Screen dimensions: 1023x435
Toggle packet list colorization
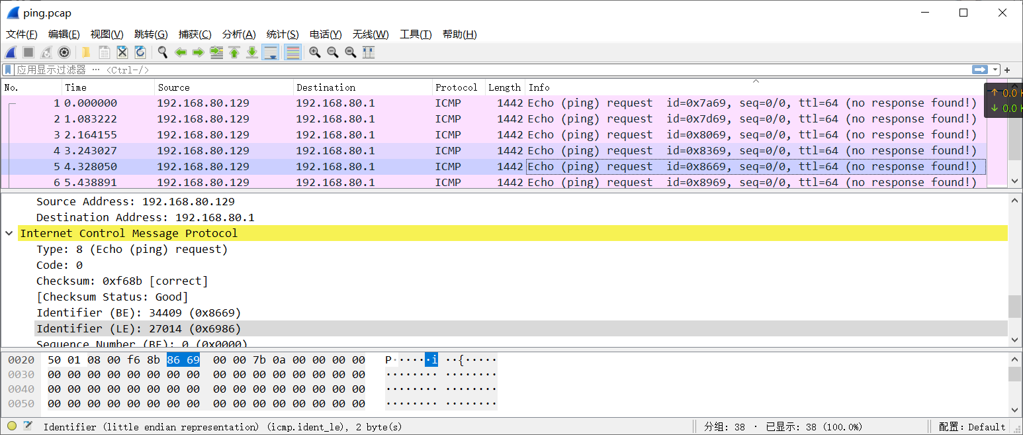coord(292,52)
